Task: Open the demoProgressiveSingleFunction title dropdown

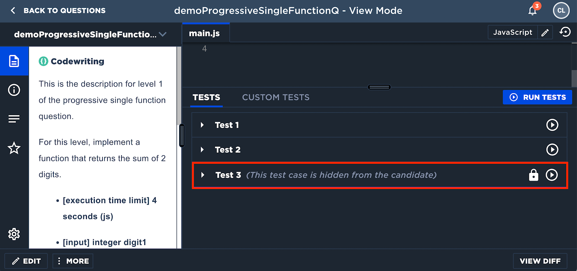Action: 163,34
